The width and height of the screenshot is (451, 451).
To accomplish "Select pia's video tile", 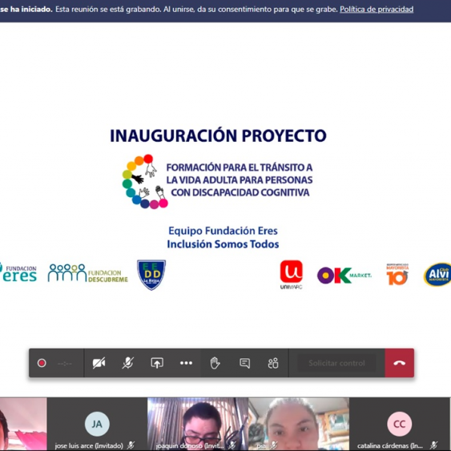I will pos(299,424).
